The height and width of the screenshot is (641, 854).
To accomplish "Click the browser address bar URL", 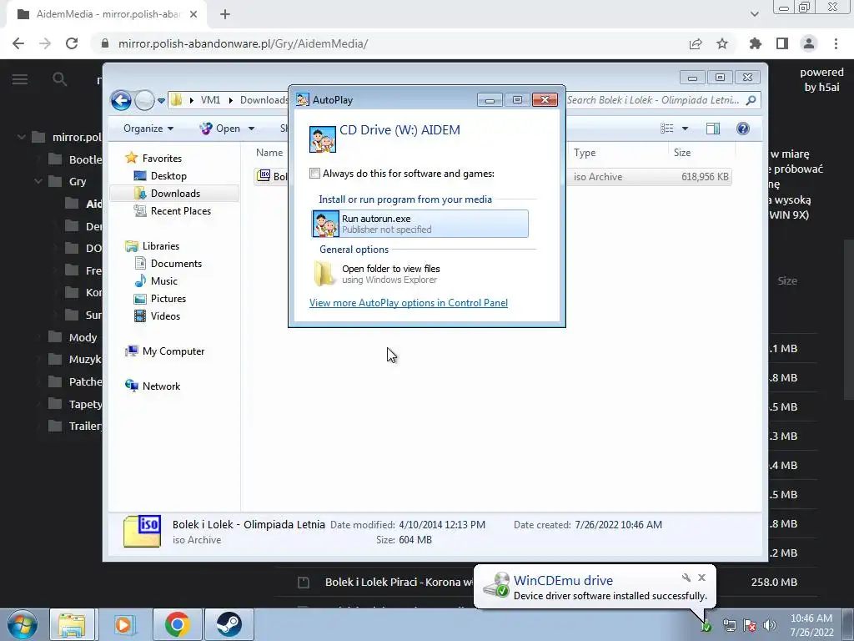I will [243, 43].
